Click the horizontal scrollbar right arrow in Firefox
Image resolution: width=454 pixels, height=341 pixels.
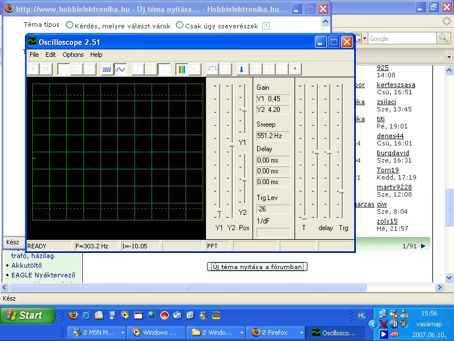439,288
